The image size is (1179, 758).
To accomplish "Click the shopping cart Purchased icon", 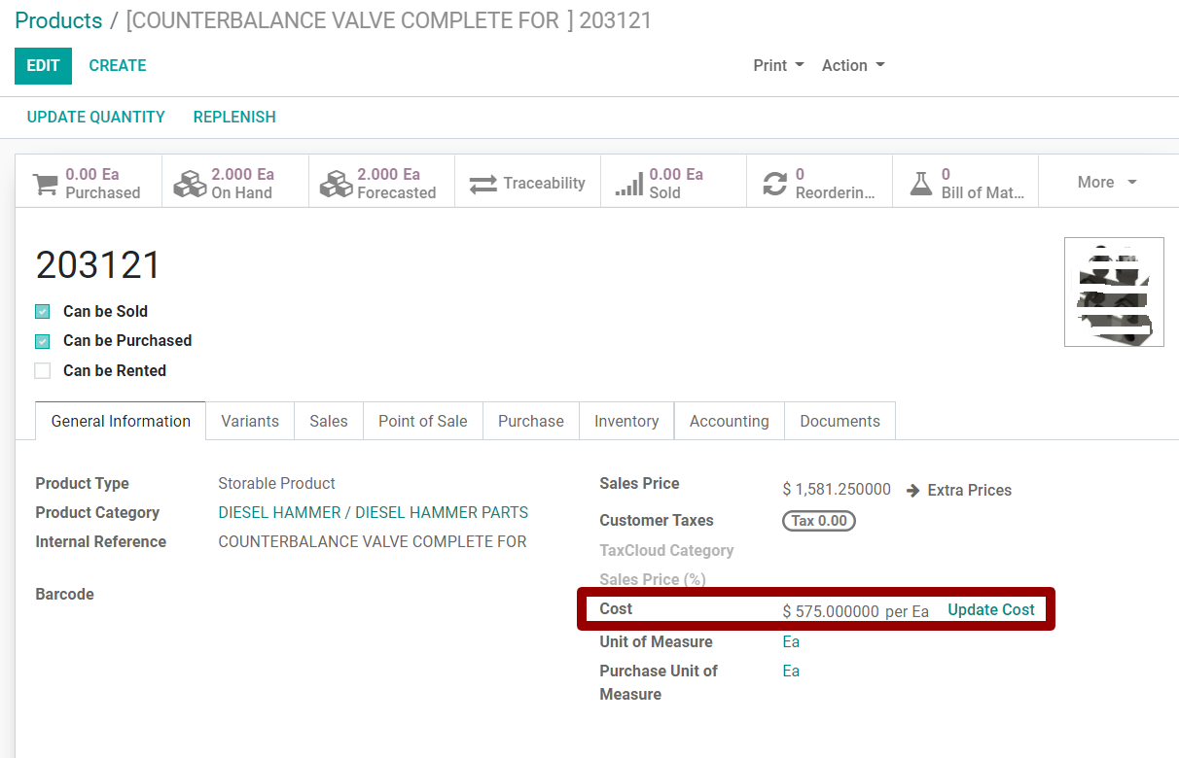I will pos(45,184).
